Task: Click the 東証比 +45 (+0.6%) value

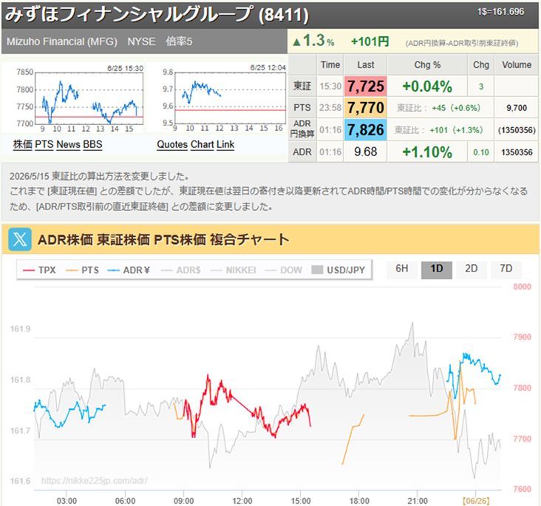Action: (x=438, y=108)
